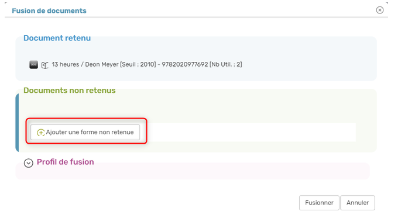The height and width of the screenshot is (215, 408).
Task: Cancel the merge with Annuler
Action: [x=358, y=203]
